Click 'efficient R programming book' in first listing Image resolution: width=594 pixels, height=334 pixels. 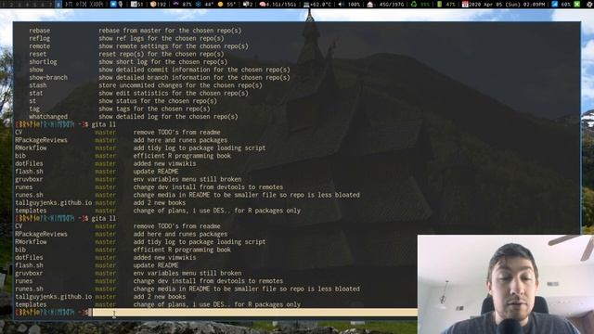coord(182,156)
